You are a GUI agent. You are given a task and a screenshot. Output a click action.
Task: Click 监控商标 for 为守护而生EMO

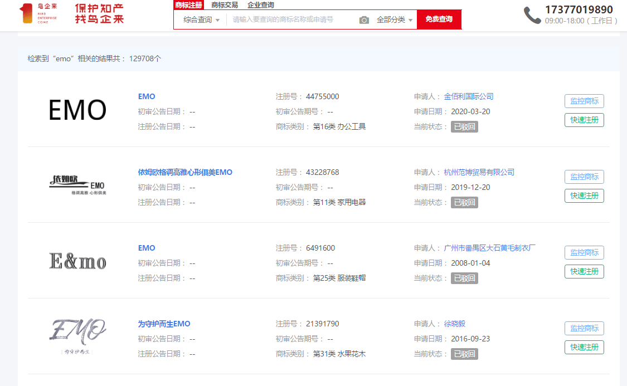(x=584, y=328)
